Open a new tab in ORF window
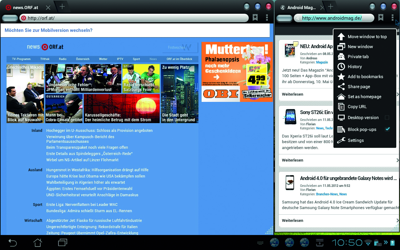400x250 pixels. 62,7
